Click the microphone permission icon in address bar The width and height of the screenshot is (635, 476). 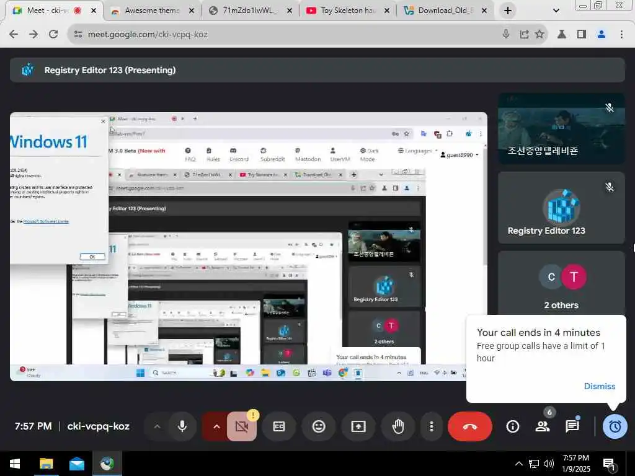pyautogui.click(x=506, y=35)
